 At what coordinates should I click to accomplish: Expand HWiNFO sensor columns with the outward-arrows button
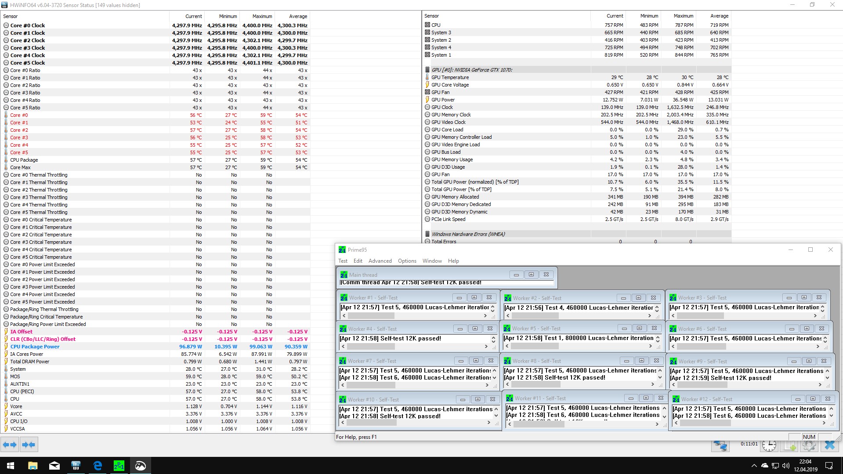point(10,445)
